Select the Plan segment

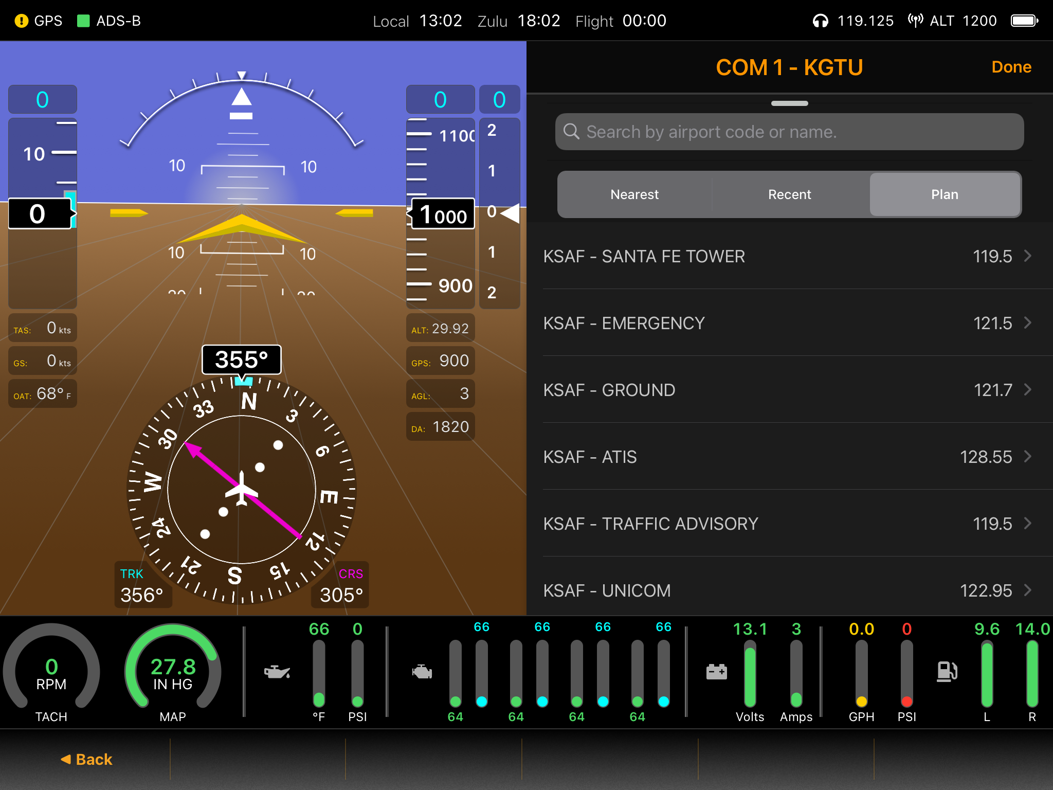(945, 194)
